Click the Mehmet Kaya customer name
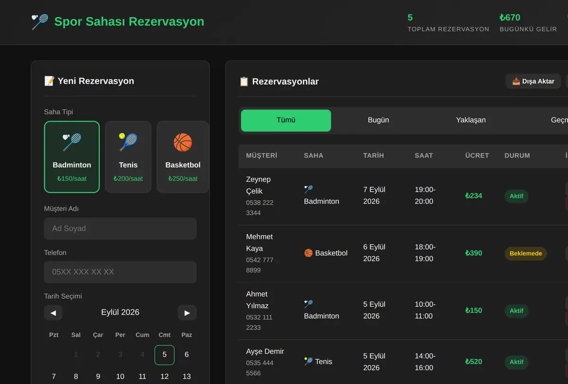This screenshot has height=384, width=568. coord(259,242)
